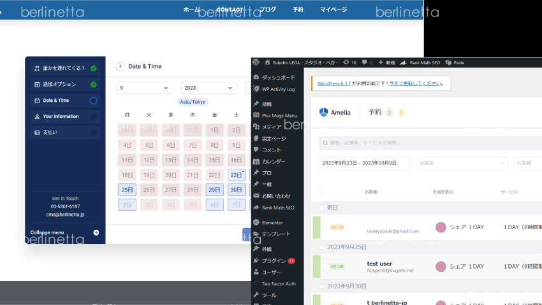Click the 新規 add-new item in admin bar
Screen dimensions: 542x305
click(386, 63)
